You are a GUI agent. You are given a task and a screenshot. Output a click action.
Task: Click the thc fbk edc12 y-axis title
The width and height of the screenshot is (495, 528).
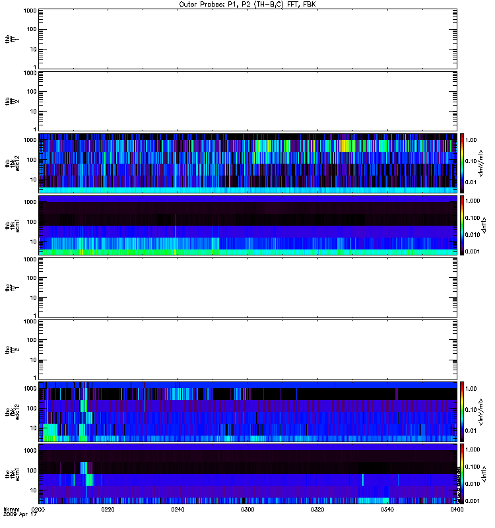click(x=13, y=412)
